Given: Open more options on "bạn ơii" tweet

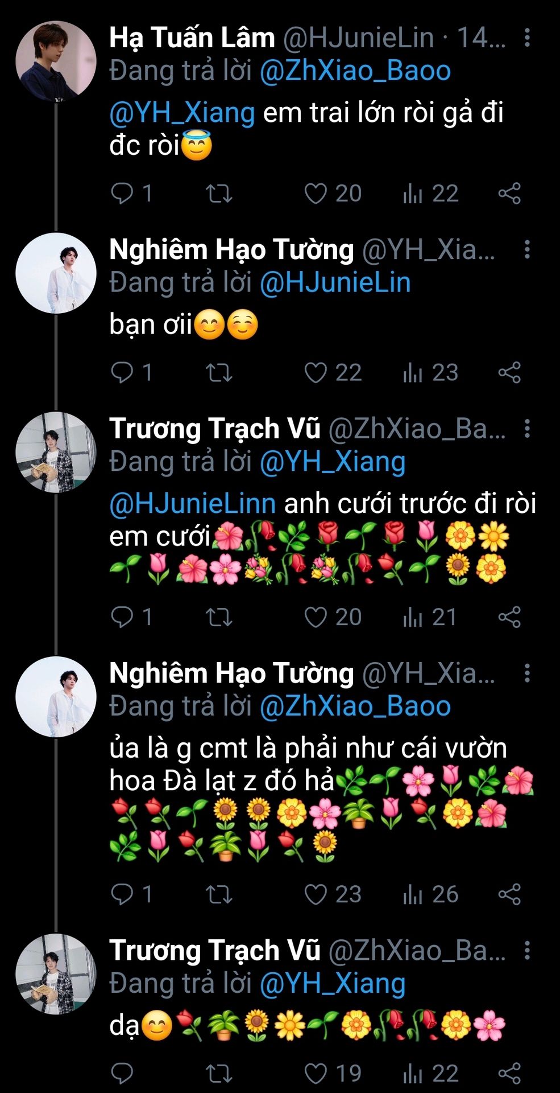Looking at the screenshot, I should pyautogui.click(x=528, y=249).
